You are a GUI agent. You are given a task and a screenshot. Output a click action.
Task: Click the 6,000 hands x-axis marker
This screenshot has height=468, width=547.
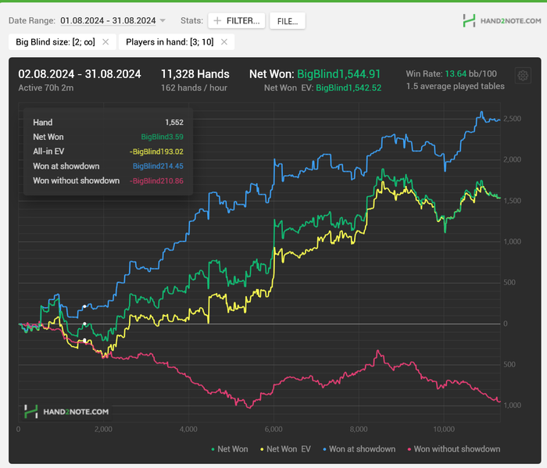(x=273, y=429)
